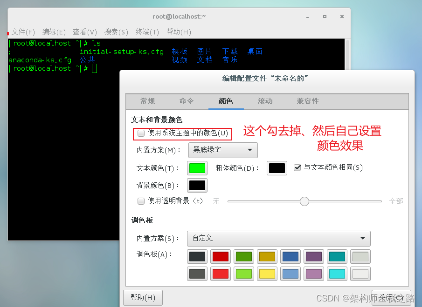Open the 编辑 menu in terminal
The height and width of the screenshot is (307, 422).
pyautogui.click(x=53, y=32)
